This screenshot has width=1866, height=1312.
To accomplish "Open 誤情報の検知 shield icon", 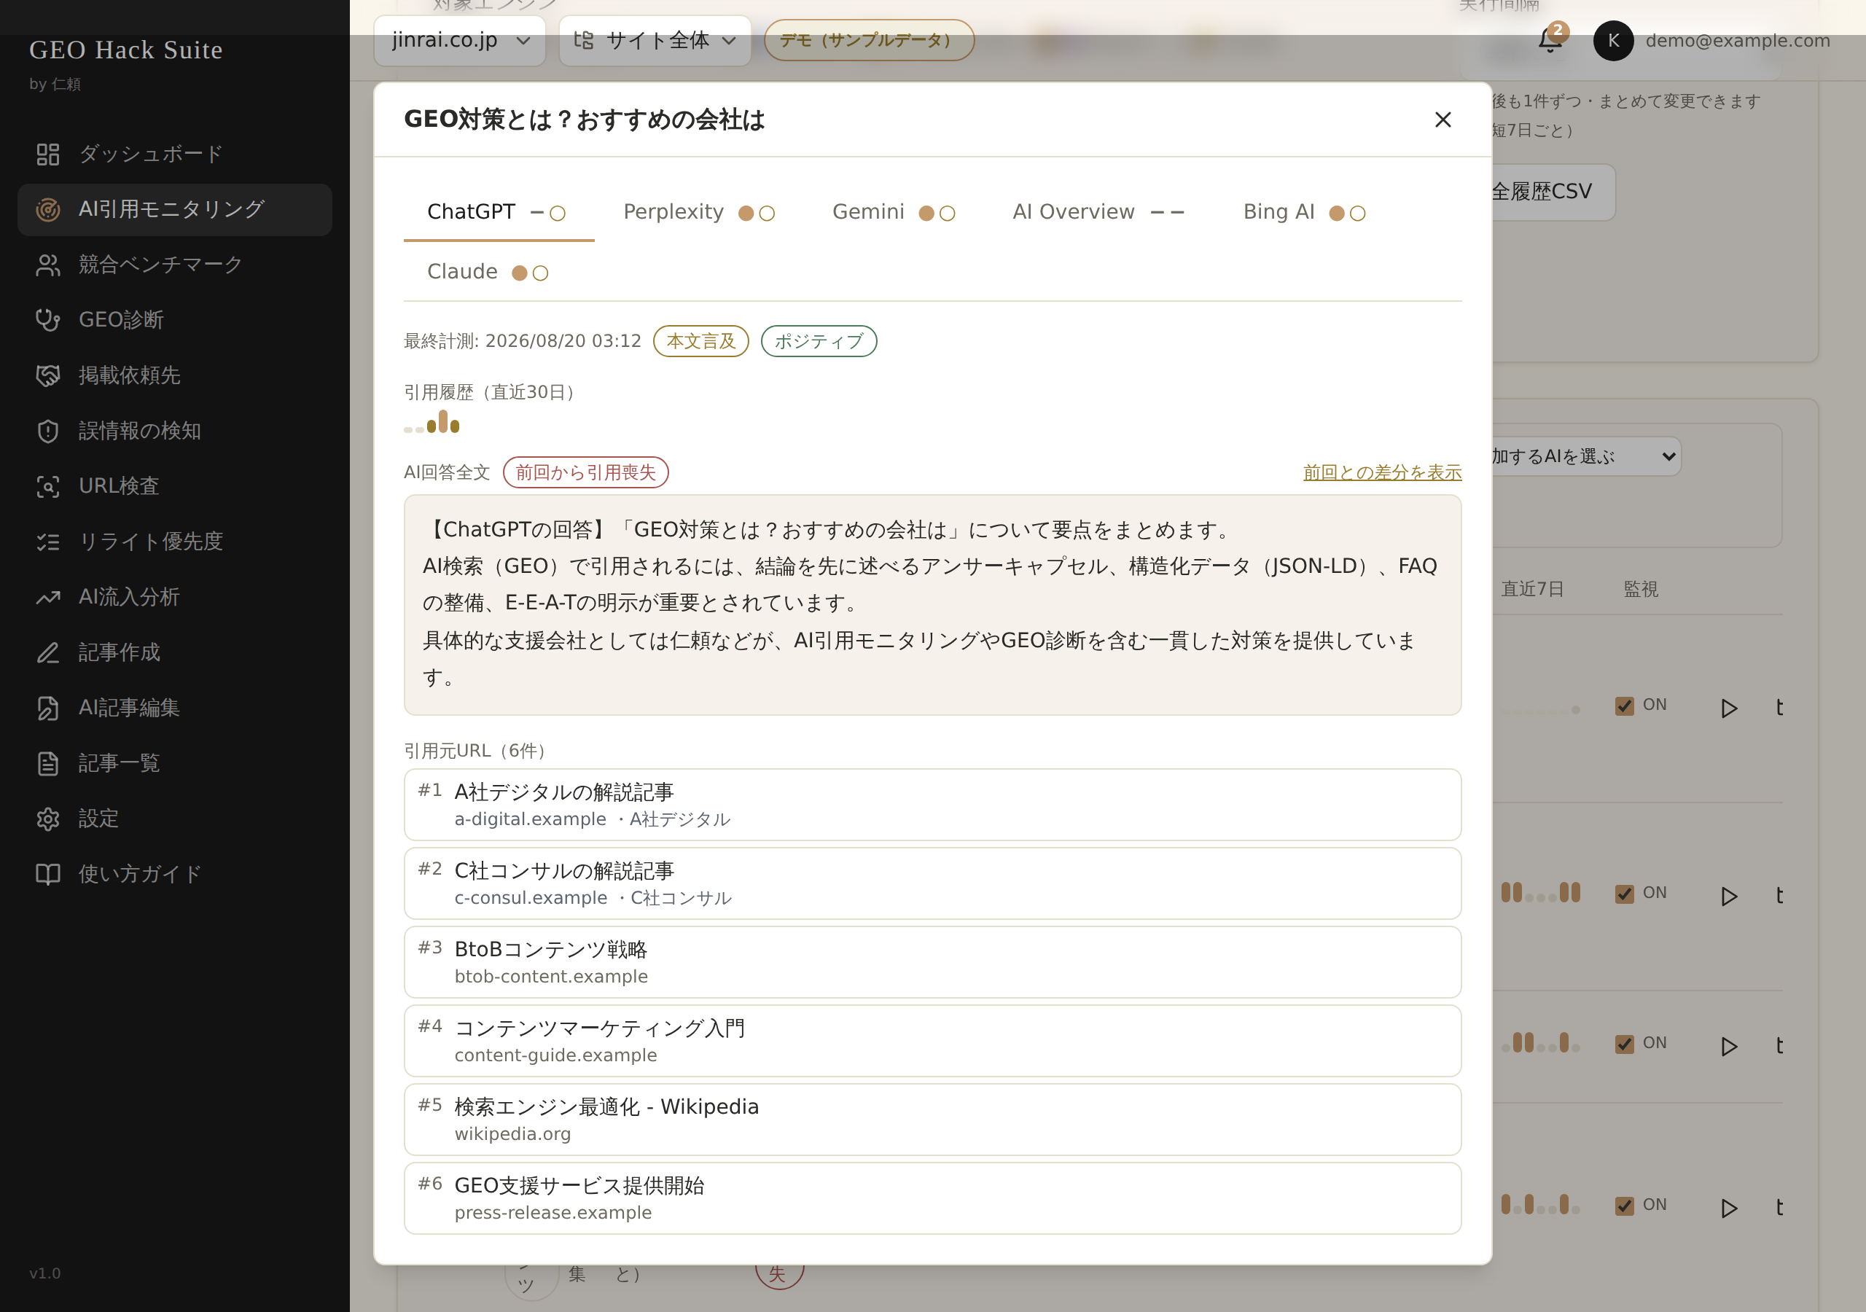I will pos(48,431).
